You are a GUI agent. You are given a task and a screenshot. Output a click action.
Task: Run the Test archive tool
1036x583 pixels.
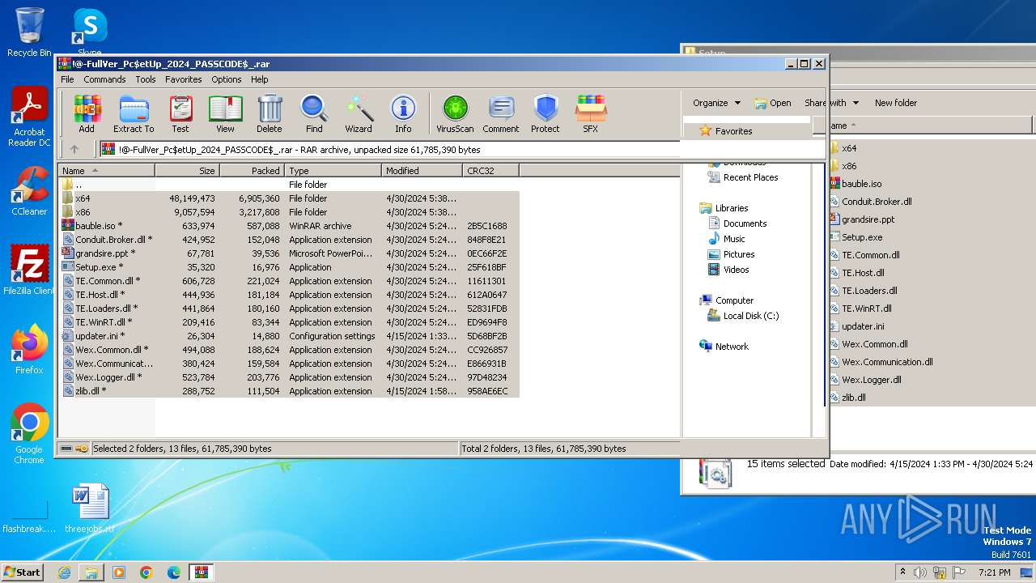(180, 114)
